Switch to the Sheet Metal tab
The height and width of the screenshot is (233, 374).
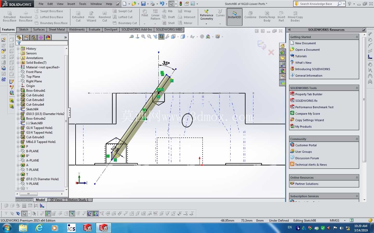click(x=57, y=30)
